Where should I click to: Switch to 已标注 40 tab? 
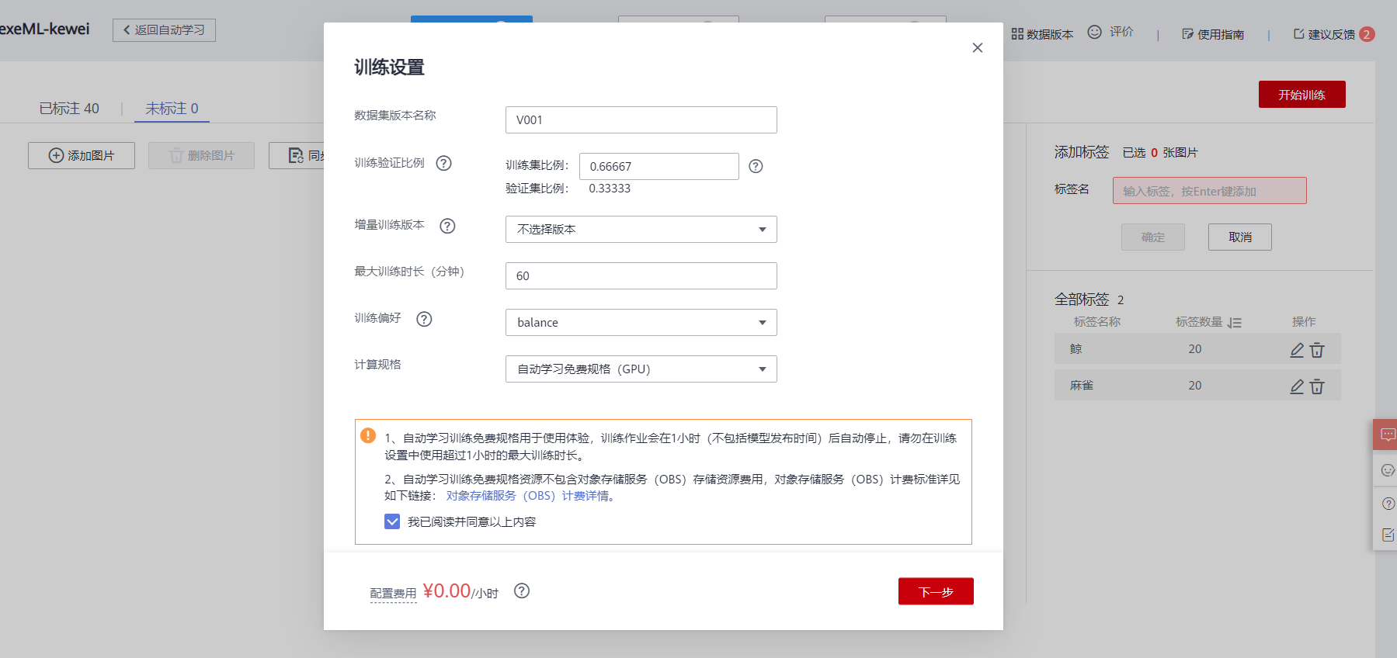(x=69, y=109)
